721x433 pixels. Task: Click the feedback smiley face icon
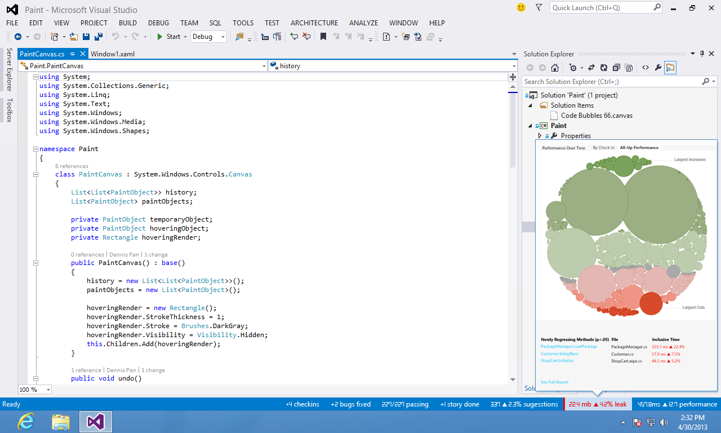click(521, 7)
